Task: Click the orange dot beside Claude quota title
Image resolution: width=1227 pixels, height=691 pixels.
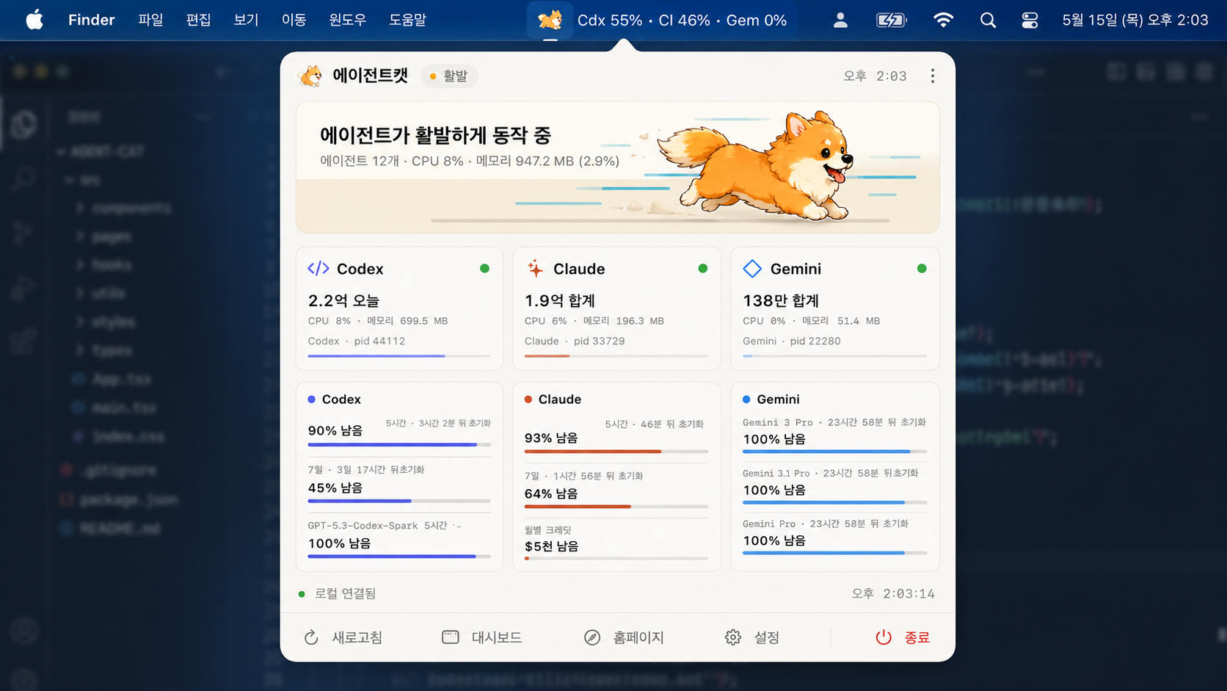Action: coord(528,399)
